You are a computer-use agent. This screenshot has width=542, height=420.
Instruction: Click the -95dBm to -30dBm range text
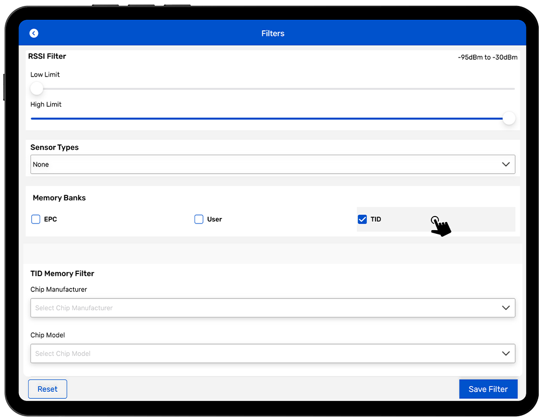click(x=487, y=58)
